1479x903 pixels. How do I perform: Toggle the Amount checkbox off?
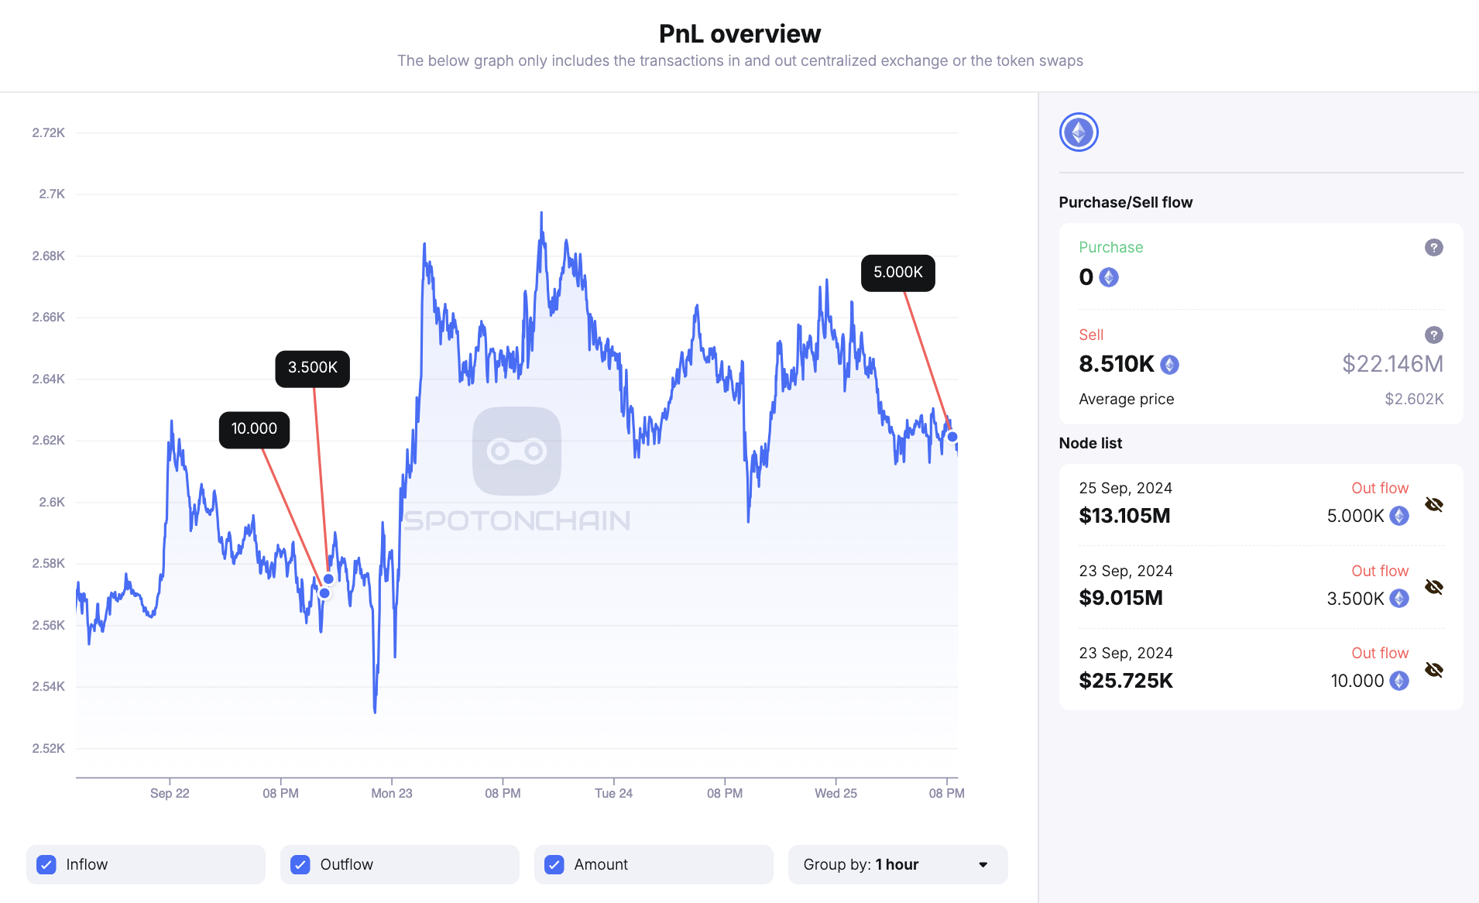(x=554, y=864)
